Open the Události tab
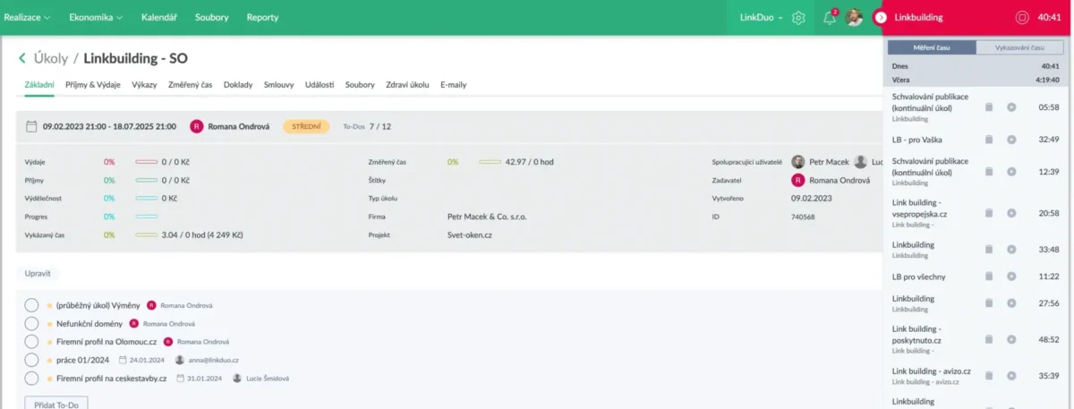 (x=320, y=85)
